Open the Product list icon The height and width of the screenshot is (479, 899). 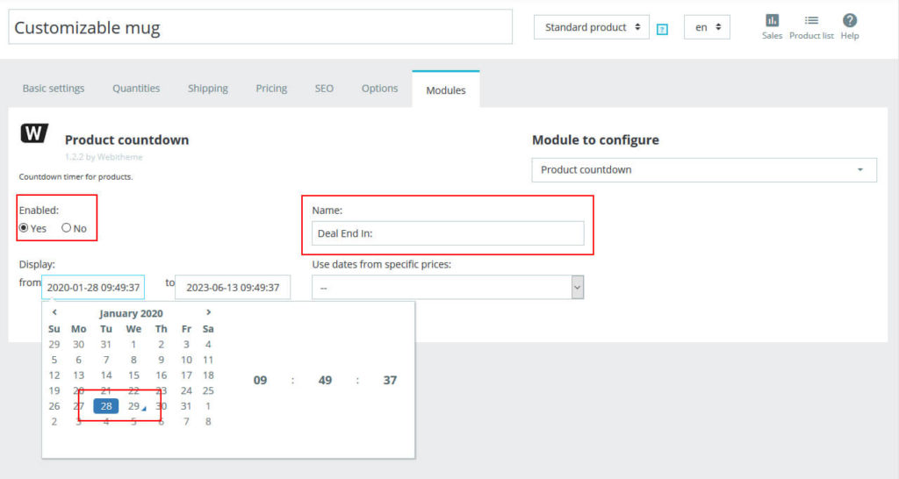click(811, 21)
